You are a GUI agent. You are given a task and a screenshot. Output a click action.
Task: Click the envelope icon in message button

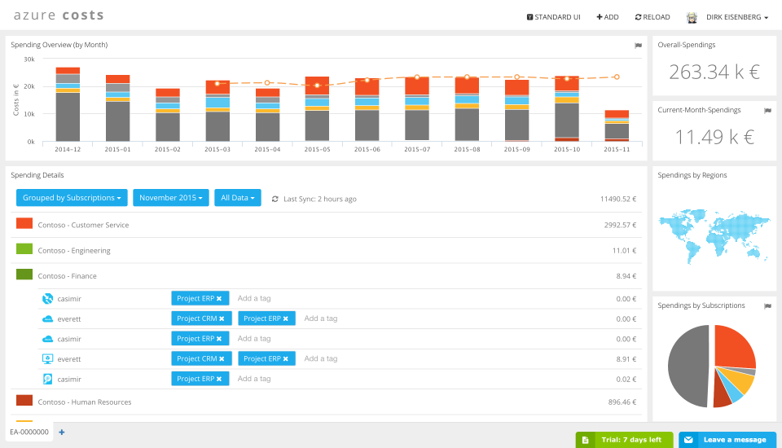[x=689, y=440]
